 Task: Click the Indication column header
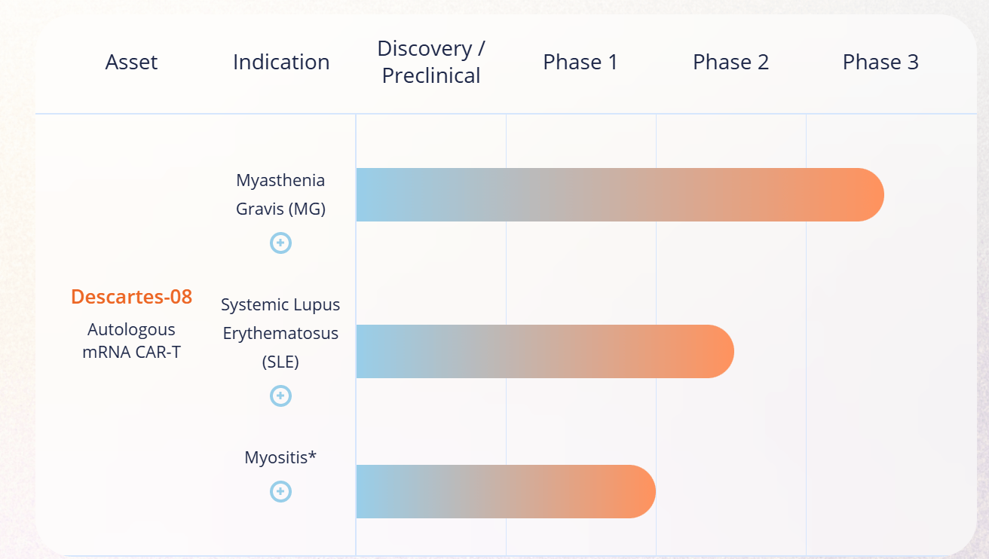coord(281,62)
